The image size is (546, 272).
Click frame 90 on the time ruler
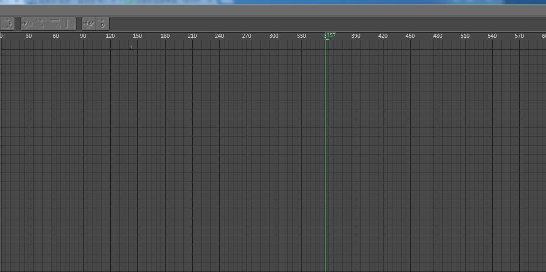click(x=83, y=36)
